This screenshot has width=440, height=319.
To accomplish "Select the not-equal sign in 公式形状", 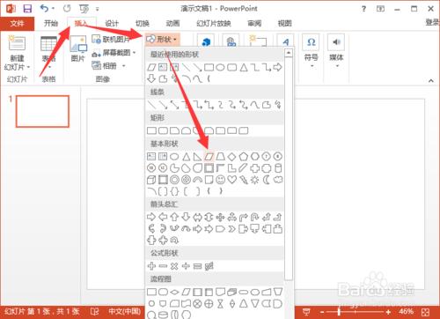I will point(209,266).
